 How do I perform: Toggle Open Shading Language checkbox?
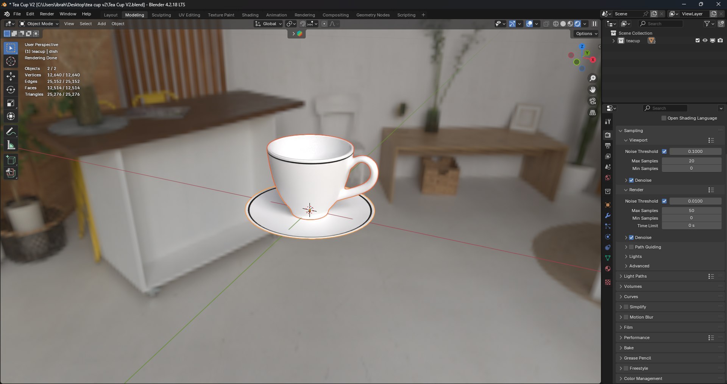coord(664,118)
